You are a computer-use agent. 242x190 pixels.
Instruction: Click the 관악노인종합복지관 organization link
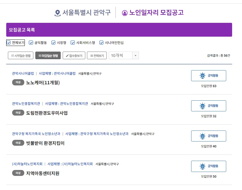point(26,104)
